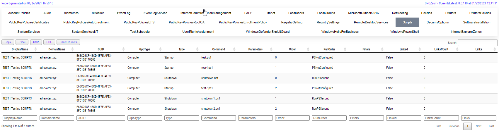
Task: Select page 1 in pagination
Action: [x=467, y=126]
